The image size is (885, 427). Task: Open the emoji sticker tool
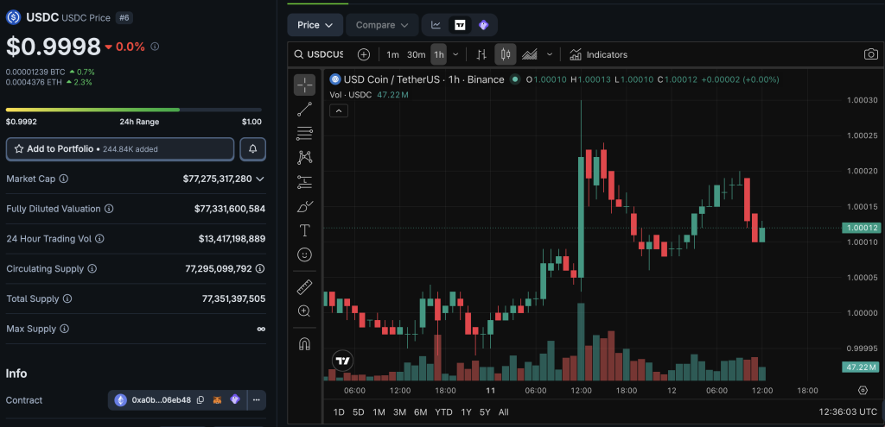pos(304,254)
